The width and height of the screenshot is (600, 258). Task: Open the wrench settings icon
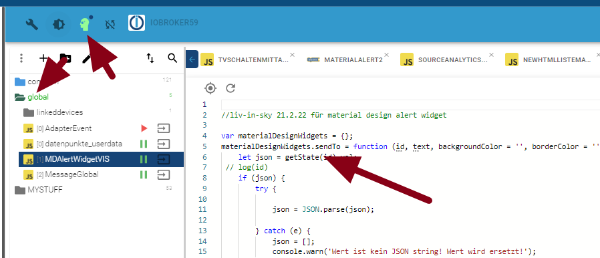[x=32, y=25]
